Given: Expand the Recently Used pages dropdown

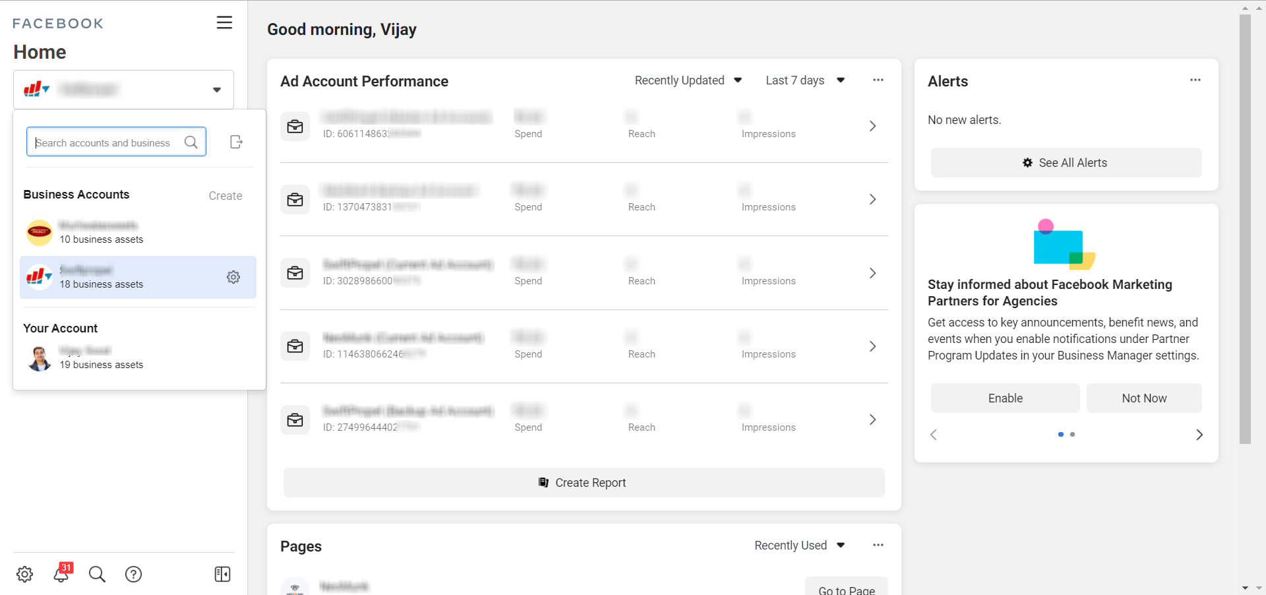Looking at the screenshot, I should pyautogui.click(x=799, y=546).
